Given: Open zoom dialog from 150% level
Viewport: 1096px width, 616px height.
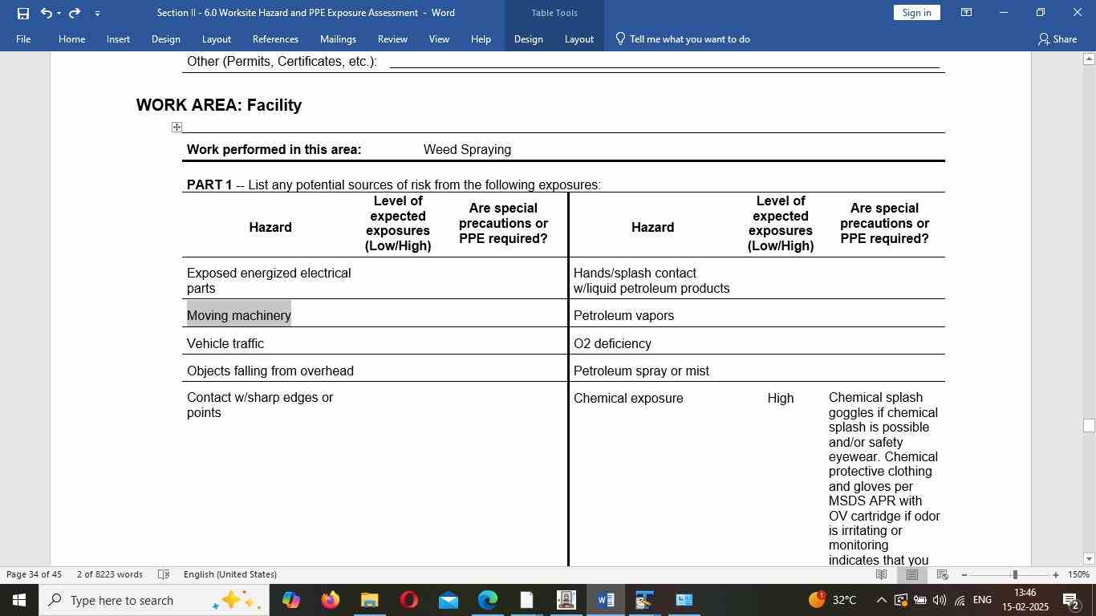Looking at the screenshot, I should coord(1079,574).
